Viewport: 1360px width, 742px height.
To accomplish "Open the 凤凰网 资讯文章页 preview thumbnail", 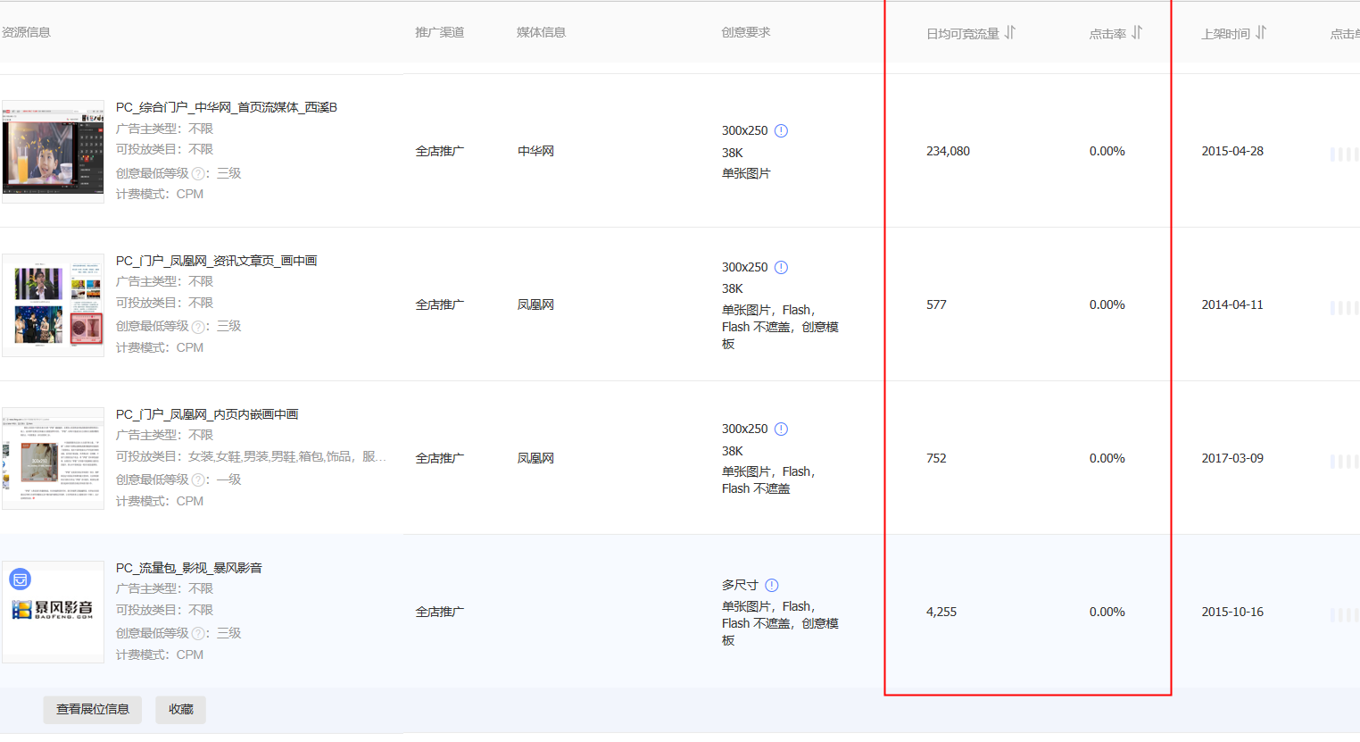I will [x=53, y=305].
